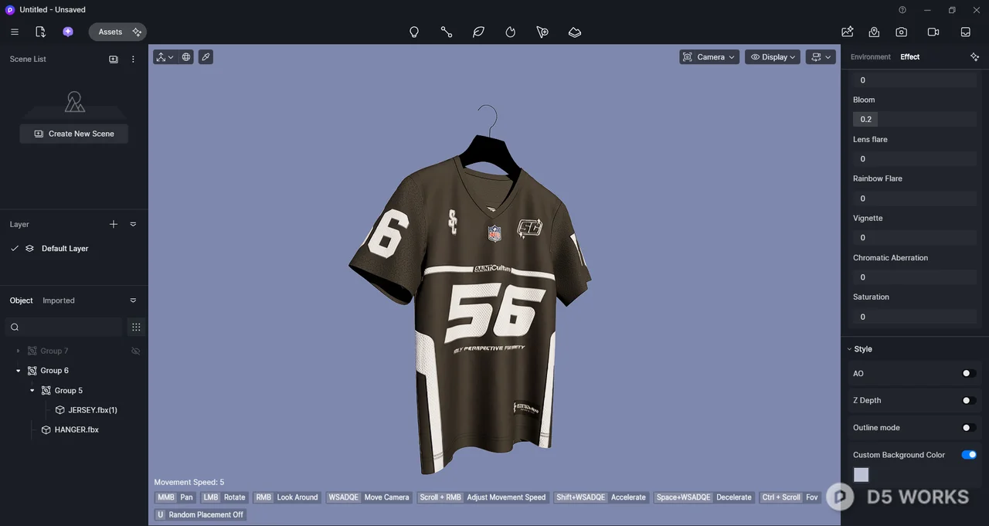Select the flame particle effect tool

click(511, 32)
